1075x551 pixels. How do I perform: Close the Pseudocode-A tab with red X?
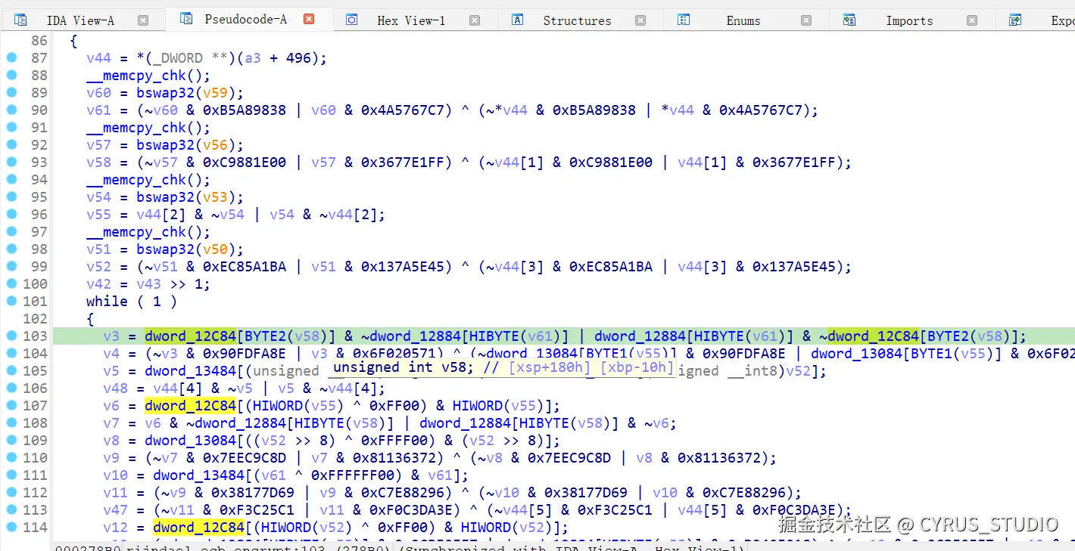point(309,20)
